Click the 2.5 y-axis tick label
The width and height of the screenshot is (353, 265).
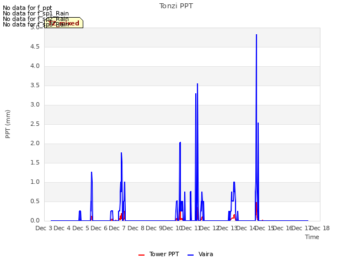point(35,124)
